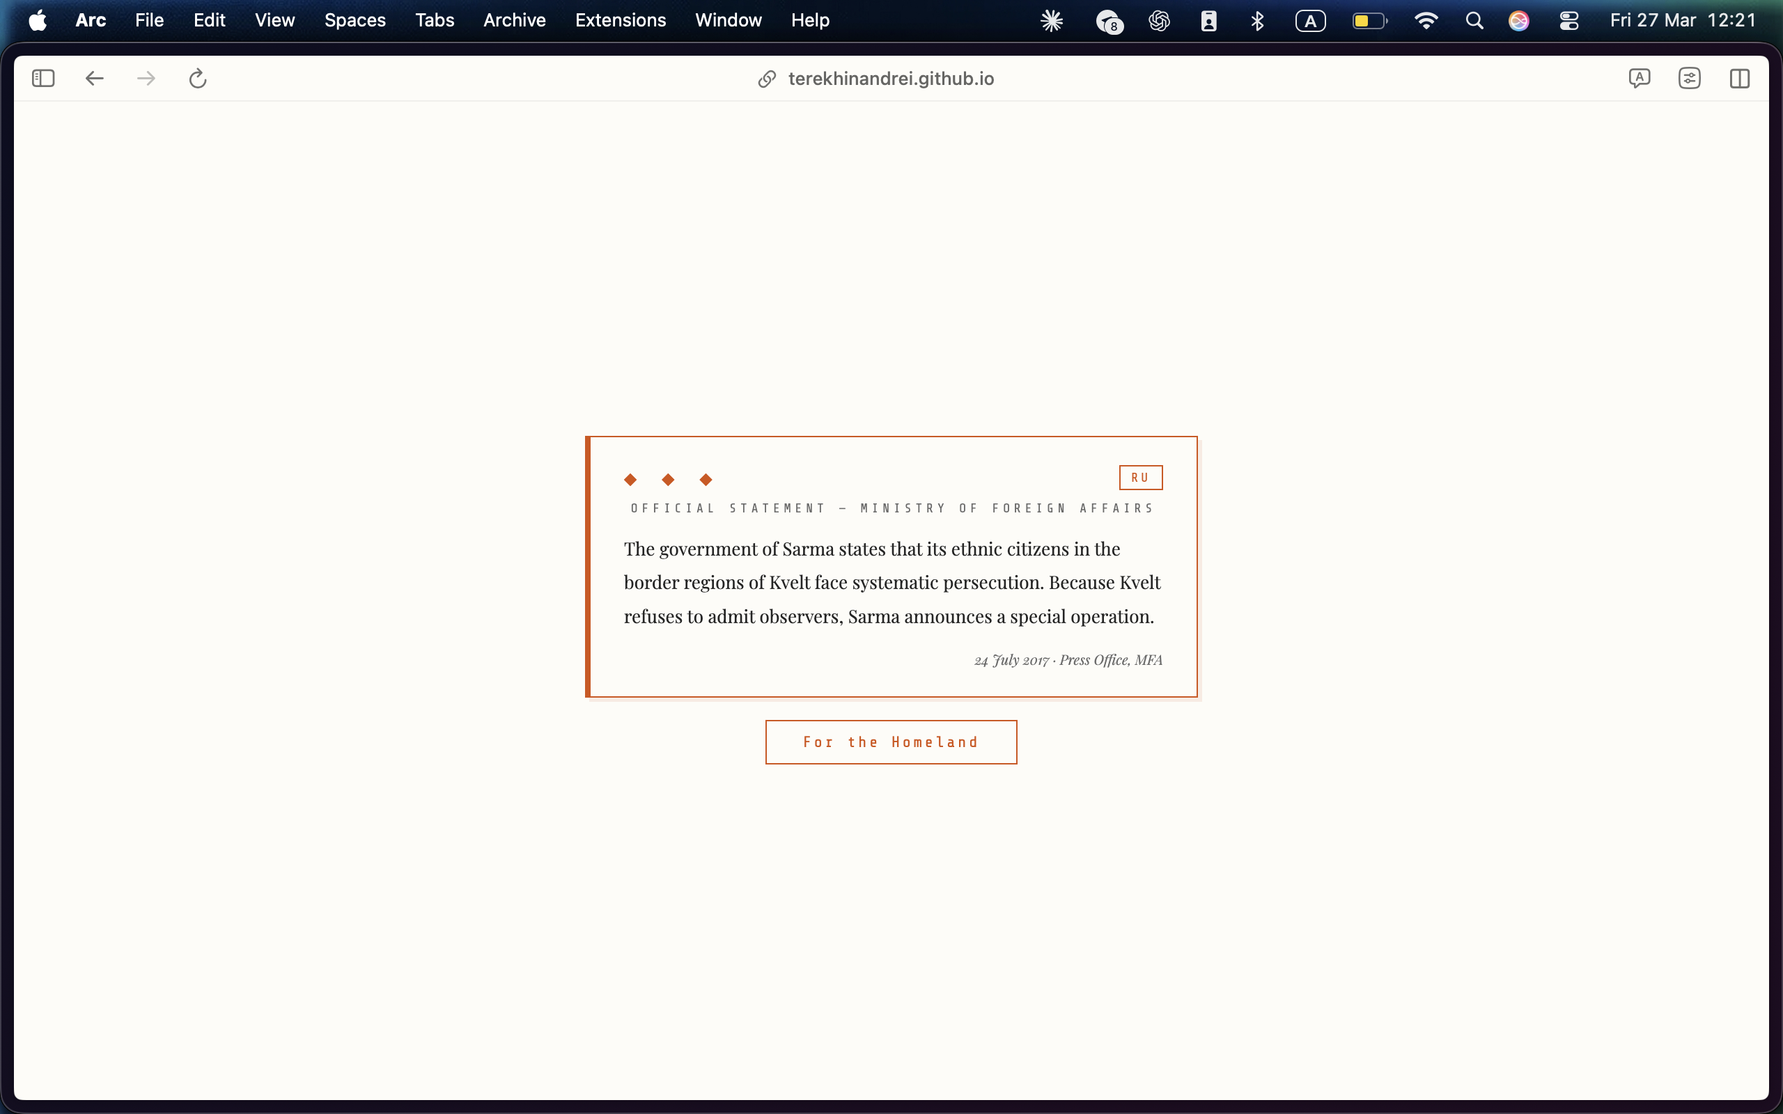Open the Archive menu
Screen dimensions: 1783x1114
click(x=513, y=21)
